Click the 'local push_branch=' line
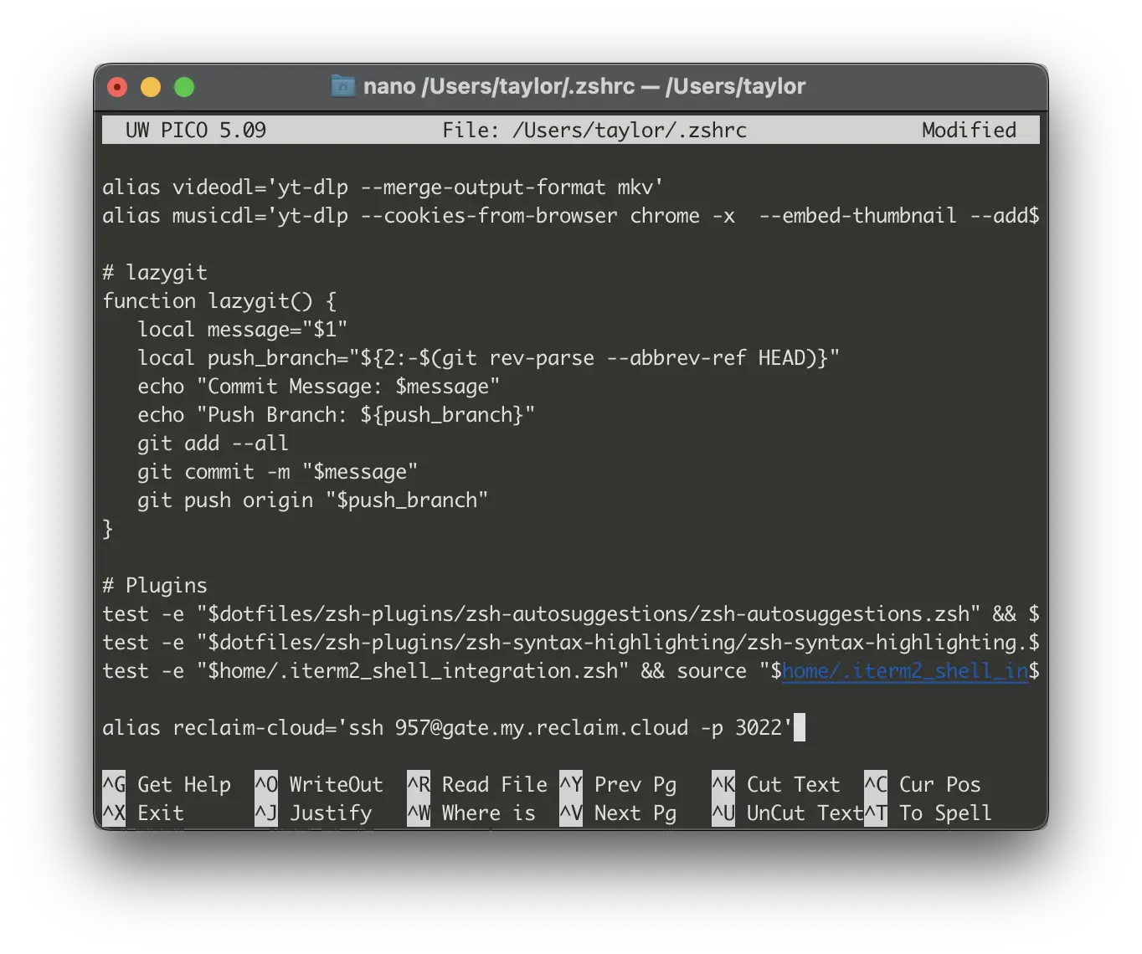Image resolution: width=1142 pixels, height=954 pixels. 489,358
